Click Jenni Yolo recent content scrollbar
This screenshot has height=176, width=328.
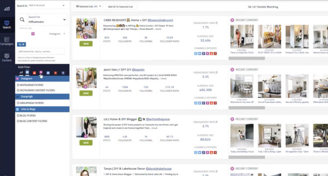[247, 108]
